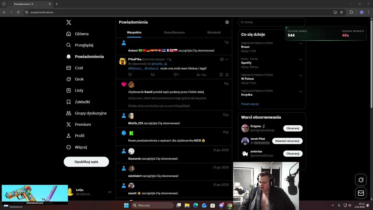Open a new Chrome tab
Image resolution: width=373 pixels, height=210 pixels.
click(x=57, y=4)
